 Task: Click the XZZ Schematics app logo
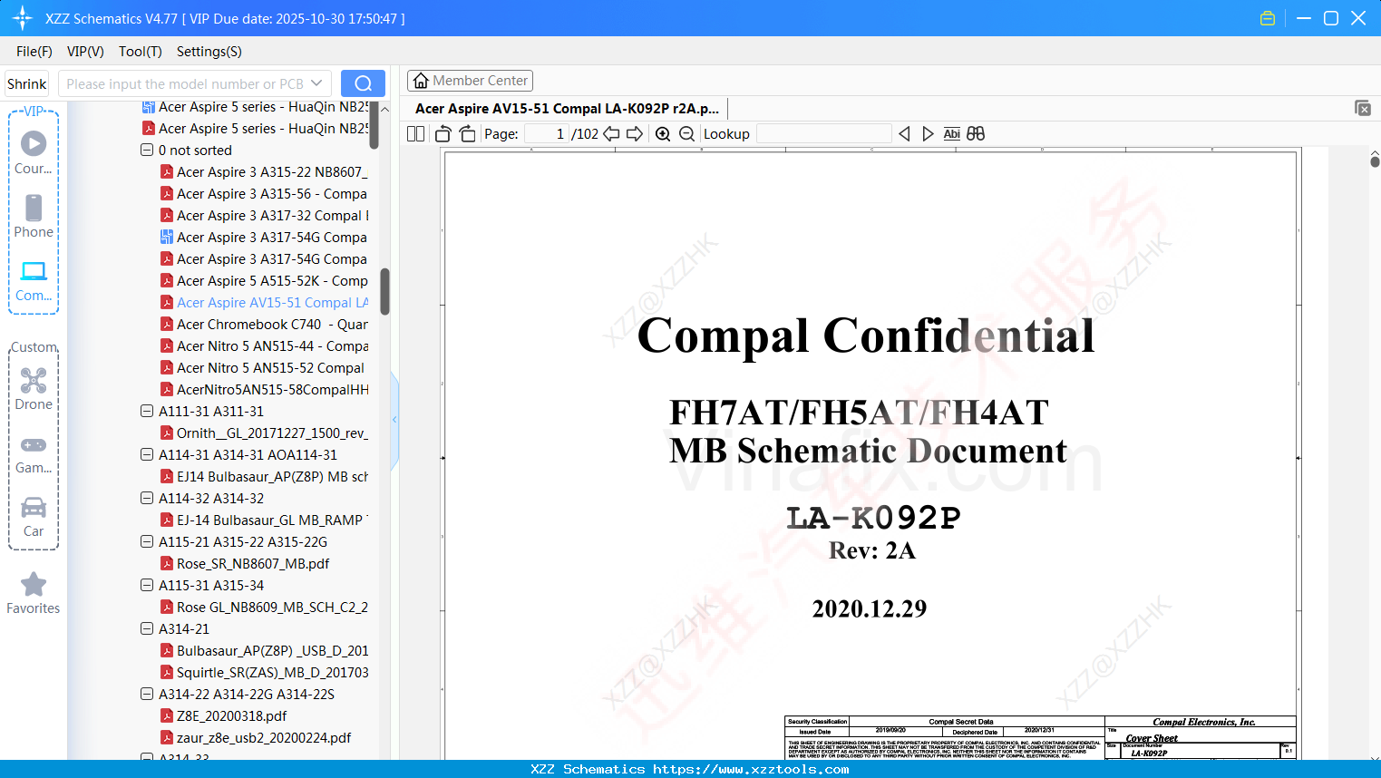click(x=23, y=18)
